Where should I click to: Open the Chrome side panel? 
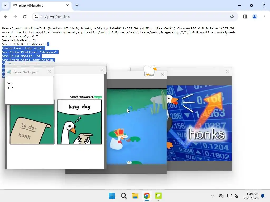click(245, 17)
